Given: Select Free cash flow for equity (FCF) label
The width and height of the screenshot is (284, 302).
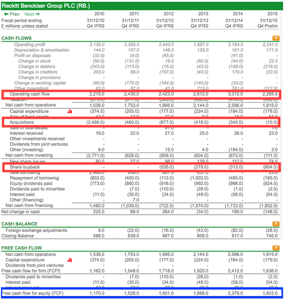Looking at the screenshot, I should 32,293.
